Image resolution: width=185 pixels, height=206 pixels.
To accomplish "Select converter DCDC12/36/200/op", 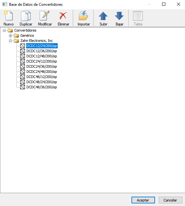I will pos(42,51).
